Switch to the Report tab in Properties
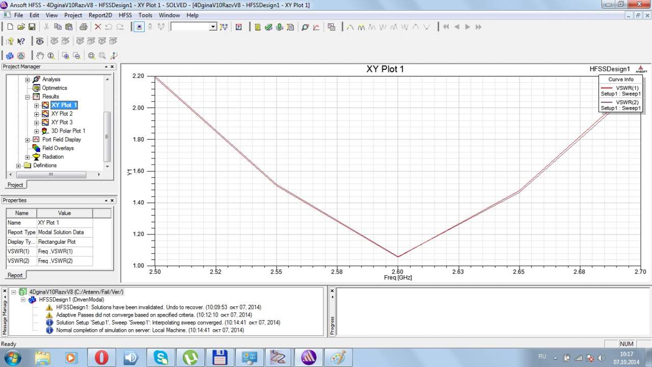Image resolution: width=652 pixels, height=367 pixels. point(15,275)
